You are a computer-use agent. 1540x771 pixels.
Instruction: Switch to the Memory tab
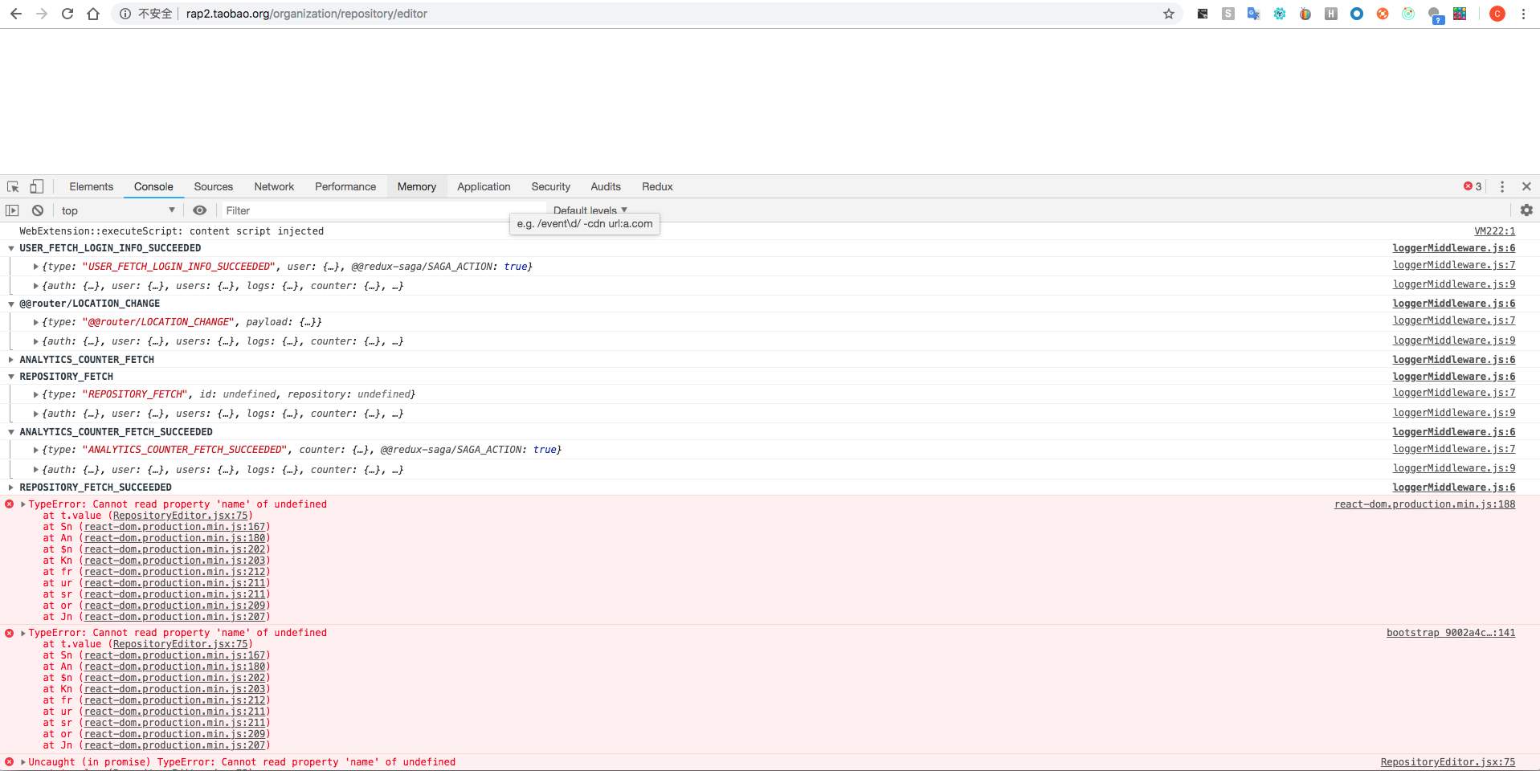tap(417, 186)
